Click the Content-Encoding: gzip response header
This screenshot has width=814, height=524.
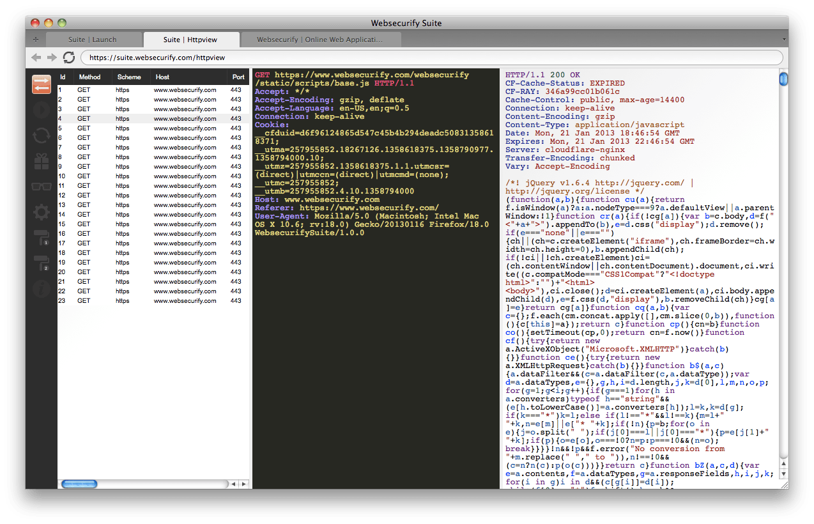pyautogui.click(x=560, y=117)
